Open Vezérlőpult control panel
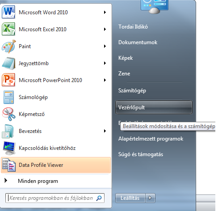This screenshot has height=211, width=218. point(154,107)
